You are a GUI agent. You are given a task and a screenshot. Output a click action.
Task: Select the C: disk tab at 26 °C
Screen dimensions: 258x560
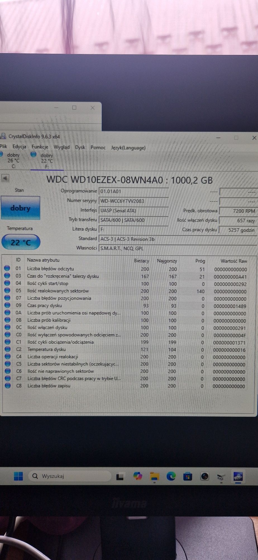(x=13, y=160)
